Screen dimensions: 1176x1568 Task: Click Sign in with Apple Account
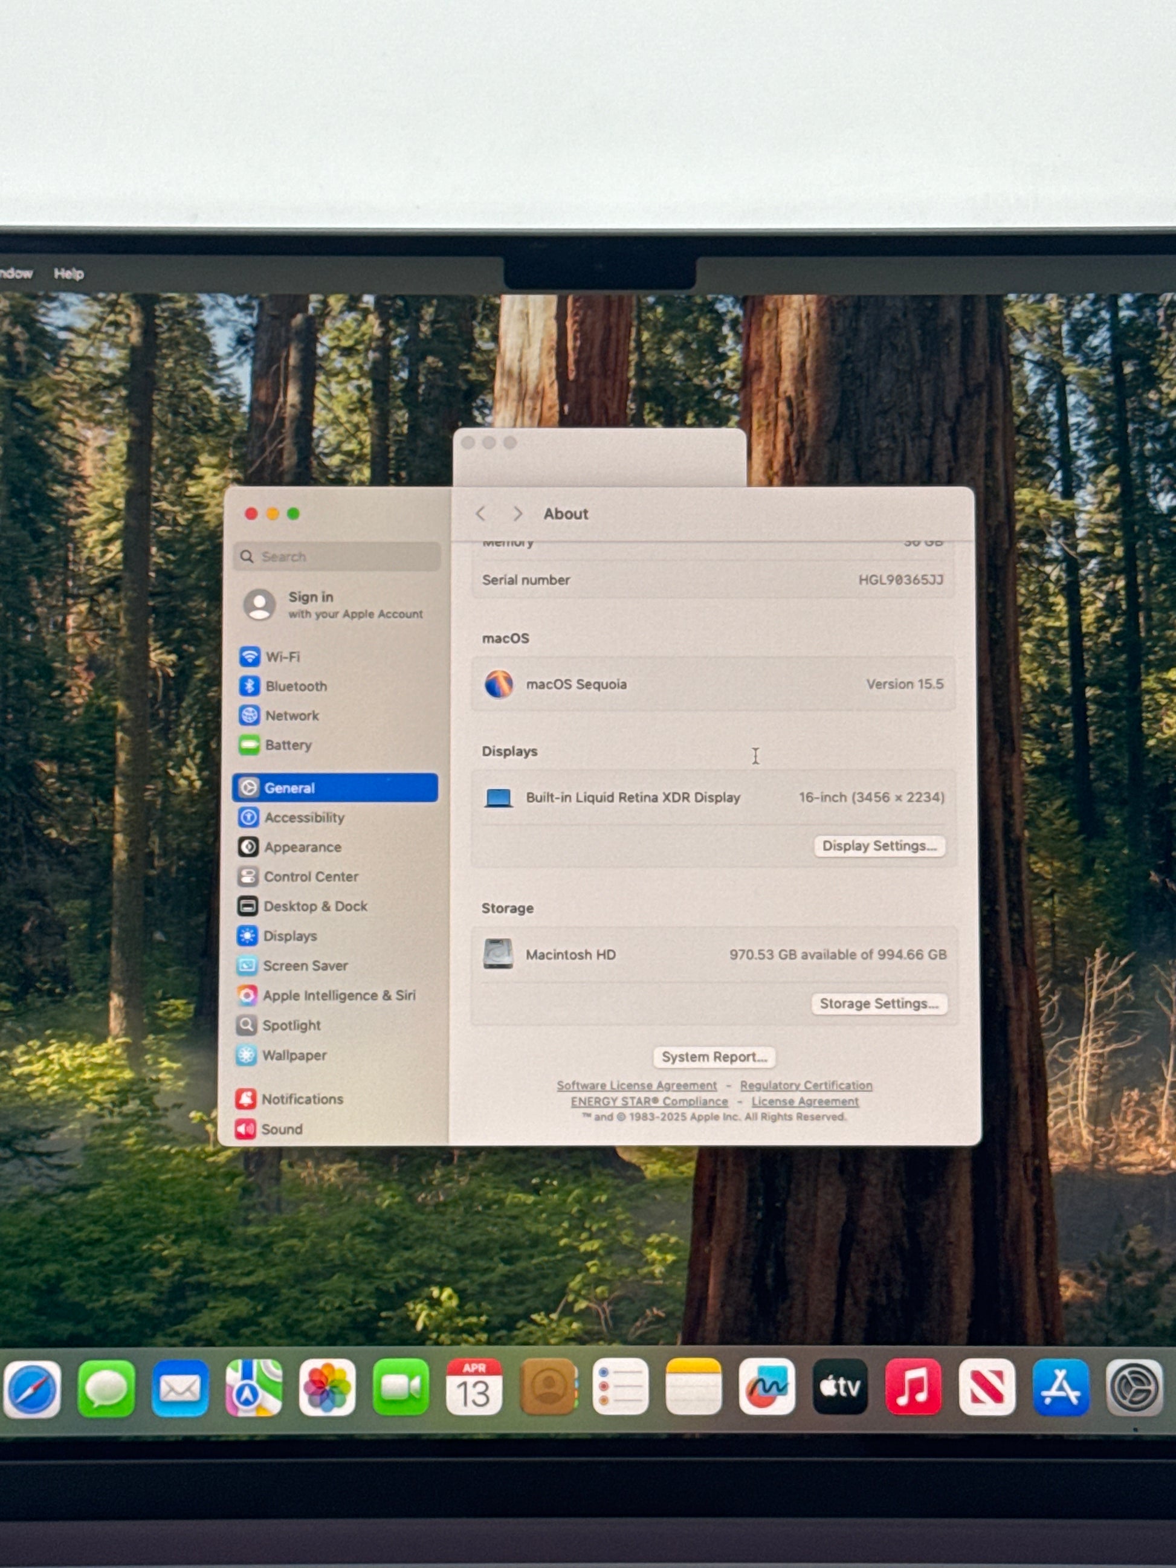pyautogui.click(x=333, y=605)
